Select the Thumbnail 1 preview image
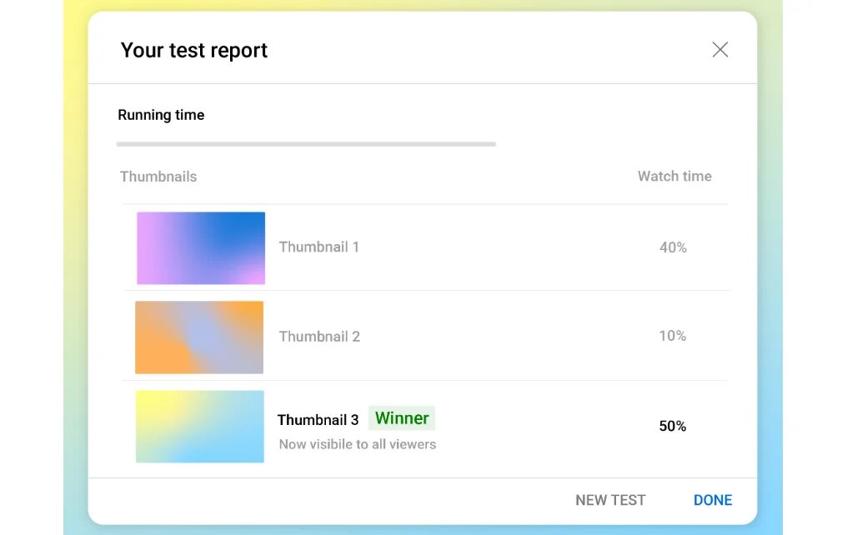842x535 pixels. 200,247
